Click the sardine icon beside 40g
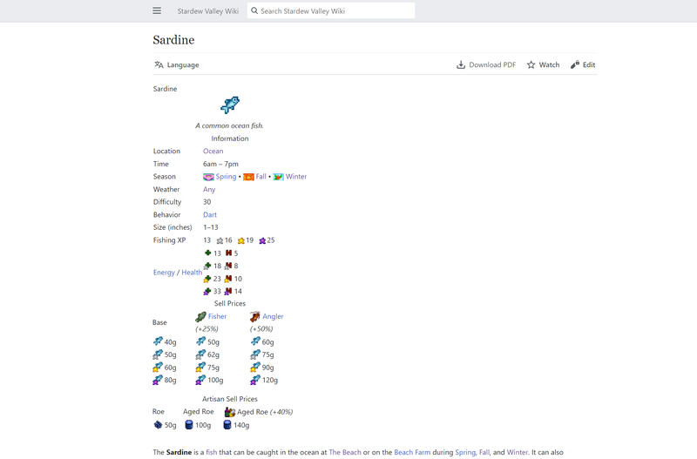697x459 pixels. coord(158,341)
